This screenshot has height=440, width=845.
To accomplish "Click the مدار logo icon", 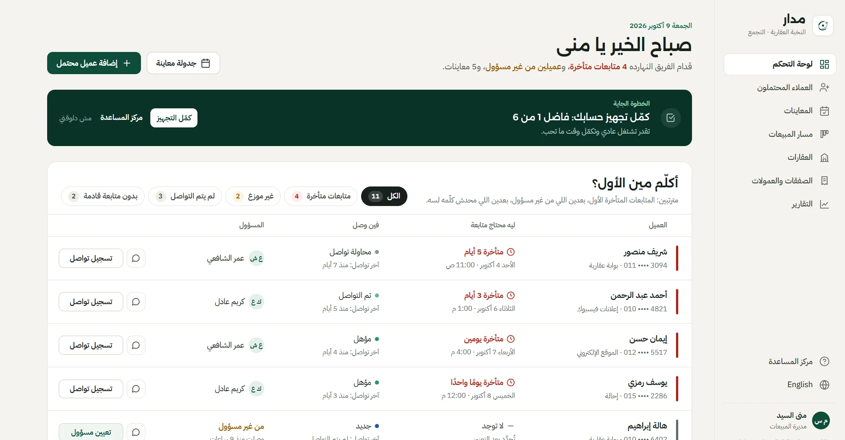I will point(822,26).
